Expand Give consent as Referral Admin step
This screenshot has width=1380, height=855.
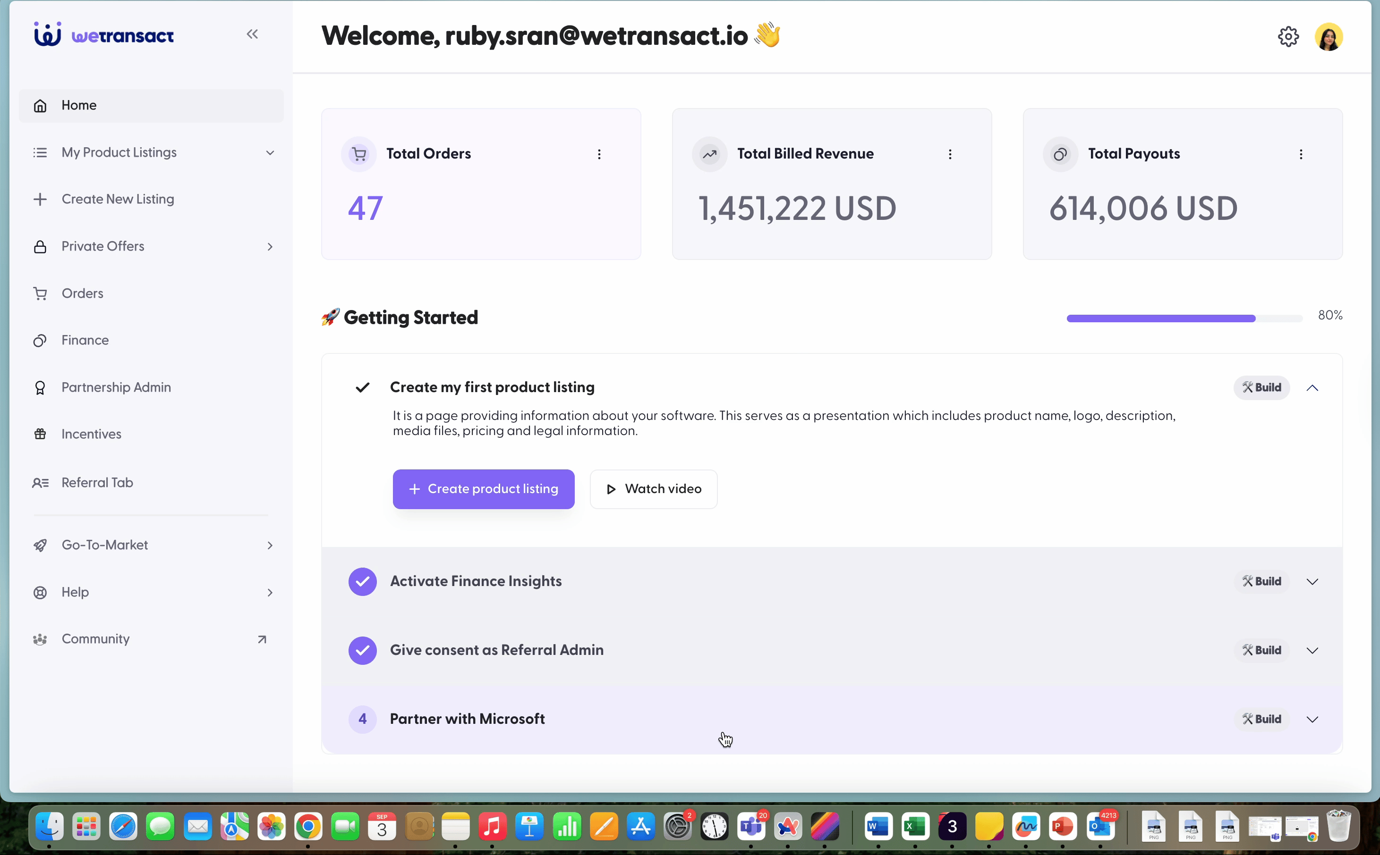coord(1312,651)
